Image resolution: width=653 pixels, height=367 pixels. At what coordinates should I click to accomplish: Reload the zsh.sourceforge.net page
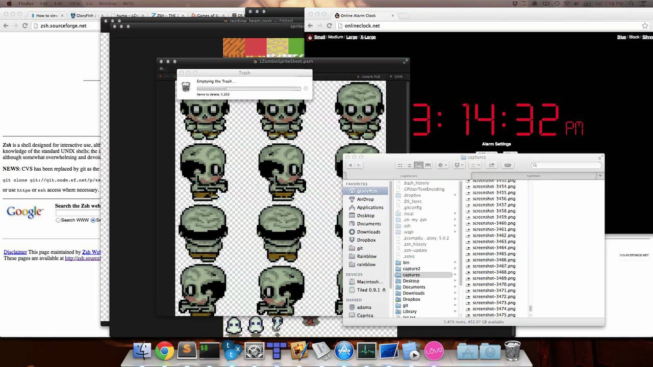25,25
